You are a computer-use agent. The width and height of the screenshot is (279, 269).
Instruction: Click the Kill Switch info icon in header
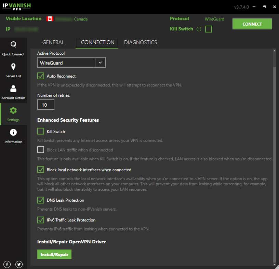tap(199, 29)
